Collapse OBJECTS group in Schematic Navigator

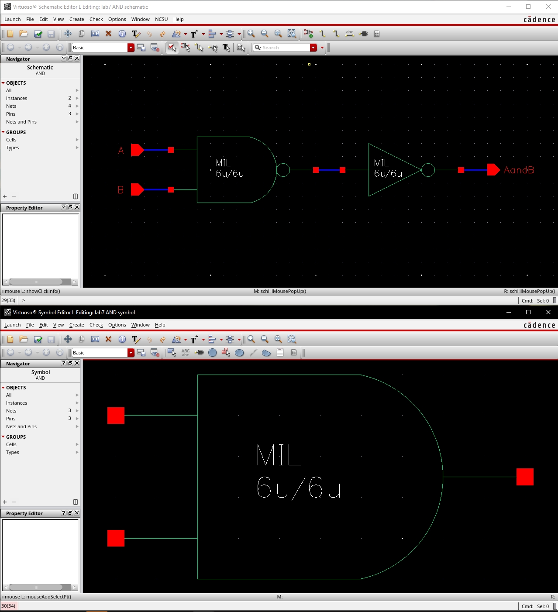coord(3,83)
